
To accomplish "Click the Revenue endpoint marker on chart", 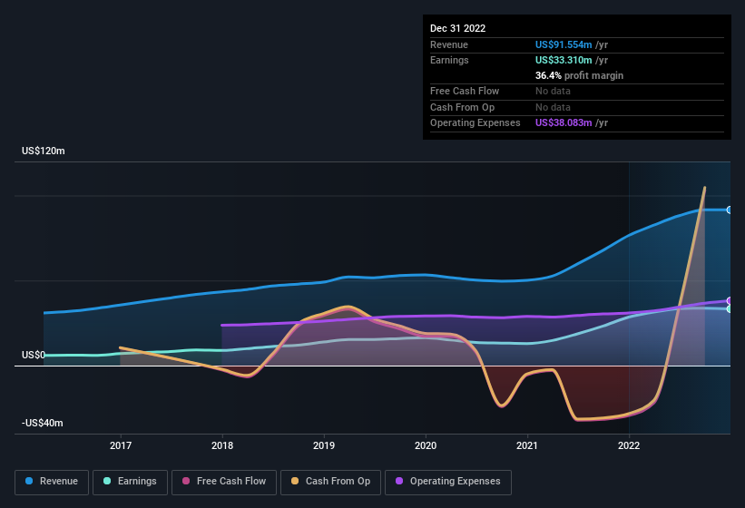I will (x=729, y=210).
